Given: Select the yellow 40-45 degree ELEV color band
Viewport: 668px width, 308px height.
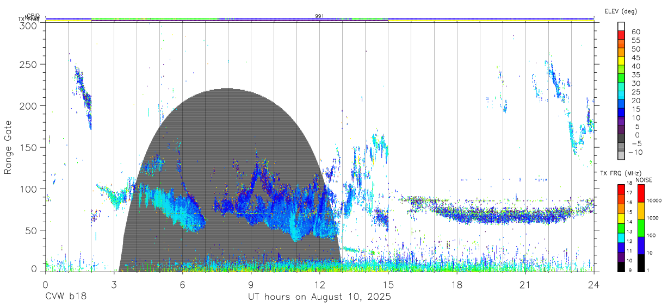Looking at the screenshot, I should tap(621, 61).
